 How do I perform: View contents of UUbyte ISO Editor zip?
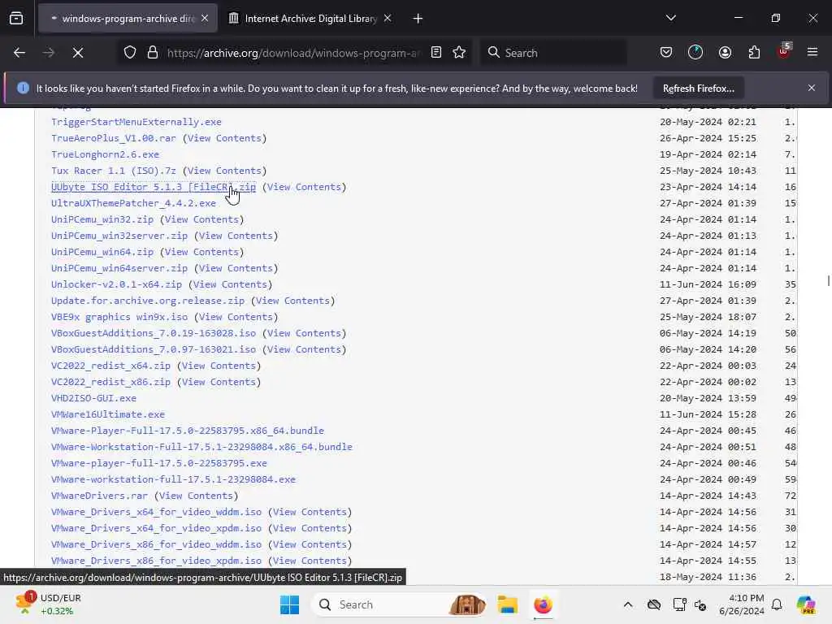click(304, 187)
